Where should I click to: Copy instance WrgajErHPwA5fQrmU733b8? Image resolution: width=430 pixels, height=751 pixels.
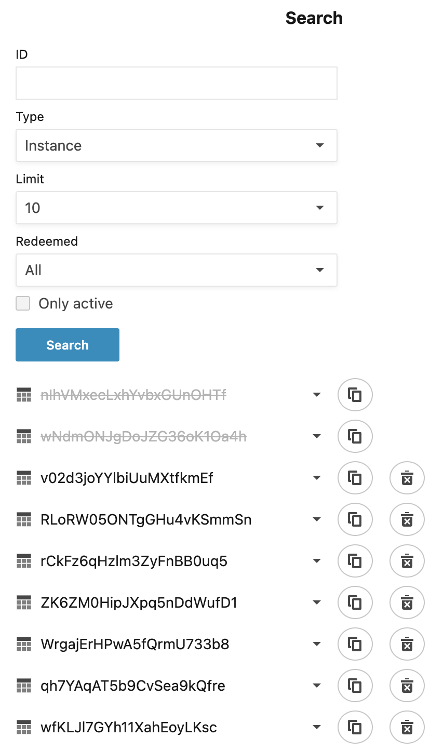[x=355, y=644]
